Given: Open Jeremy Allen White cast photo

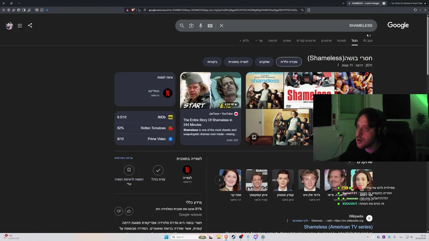Looking at the screenshot, I should click(309, 180).
